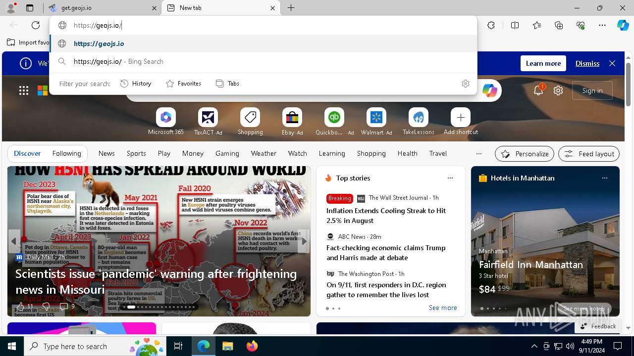This screenshot has width=634, height=356.
Task: Open notifications bell icon
Action: point(538,90)
